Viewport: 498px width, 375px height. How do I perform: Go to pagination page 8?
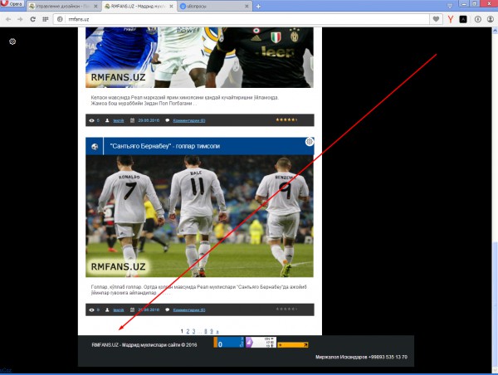coord(206,332)
